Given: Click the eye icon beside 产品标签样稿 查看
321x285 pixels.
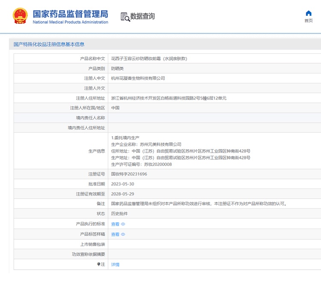Looking at the screenshot, I should tap(123, 234).
